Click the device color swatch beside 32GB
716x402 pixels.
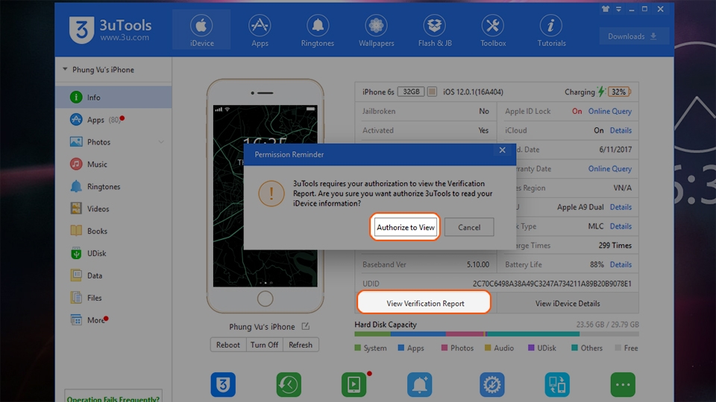pos(432,92)
